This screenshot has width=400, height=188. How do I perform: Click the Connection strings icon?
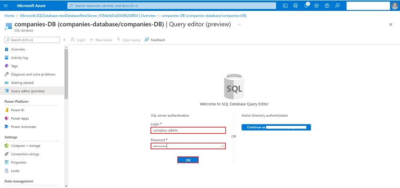pos(7,154)
